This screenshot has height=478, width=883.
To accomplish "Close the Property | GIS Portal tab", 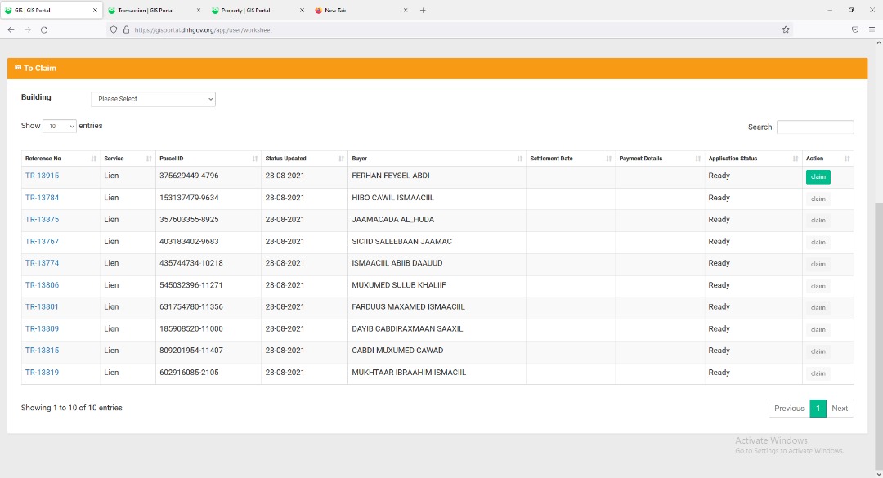I will 302,10.
